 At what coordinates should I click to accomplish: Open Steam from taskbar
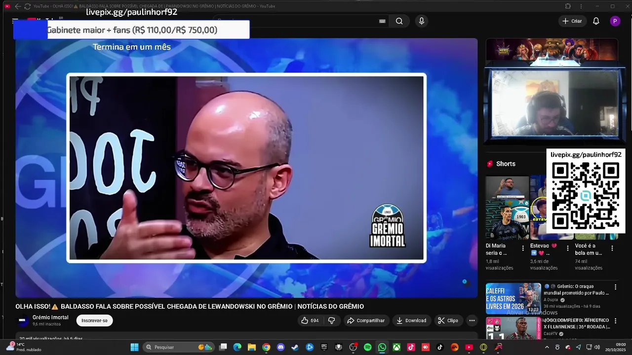295,347
